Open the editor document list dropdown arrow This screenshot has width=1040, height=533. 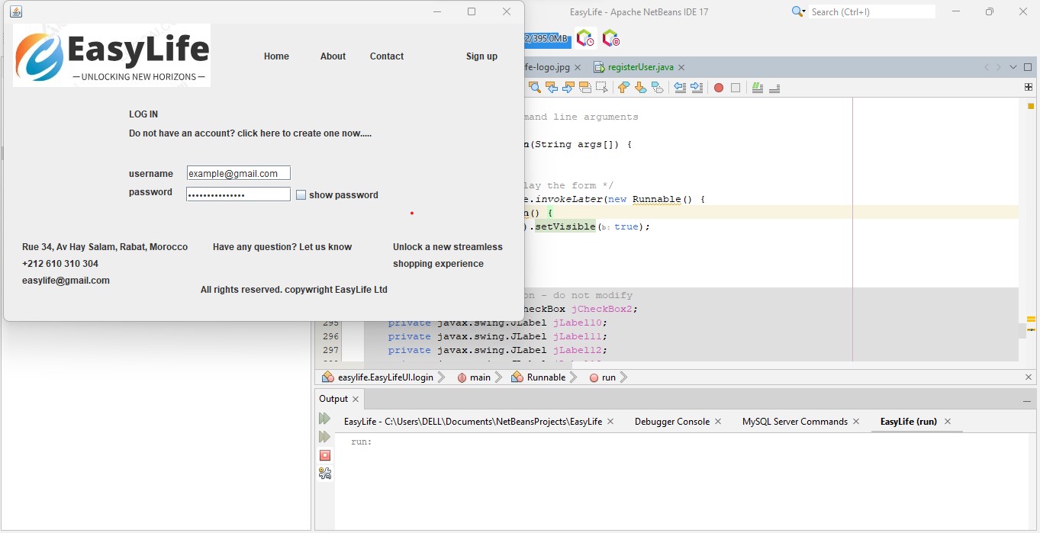point(1013,67)
